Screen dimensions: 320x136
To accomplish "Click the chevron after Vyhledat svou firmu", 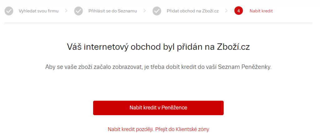I will [x=66, y=11].
